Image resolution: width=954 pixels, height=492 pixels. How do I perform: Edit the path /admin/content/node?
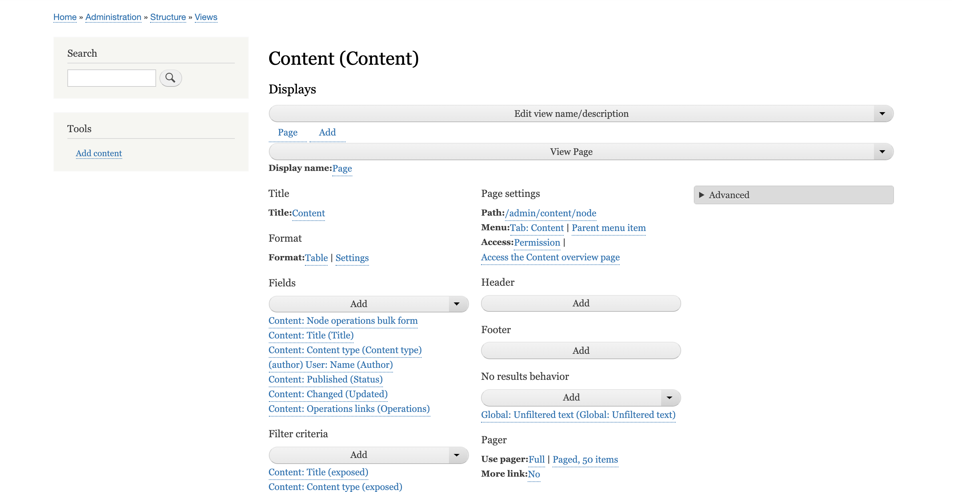tap(550, 213)
